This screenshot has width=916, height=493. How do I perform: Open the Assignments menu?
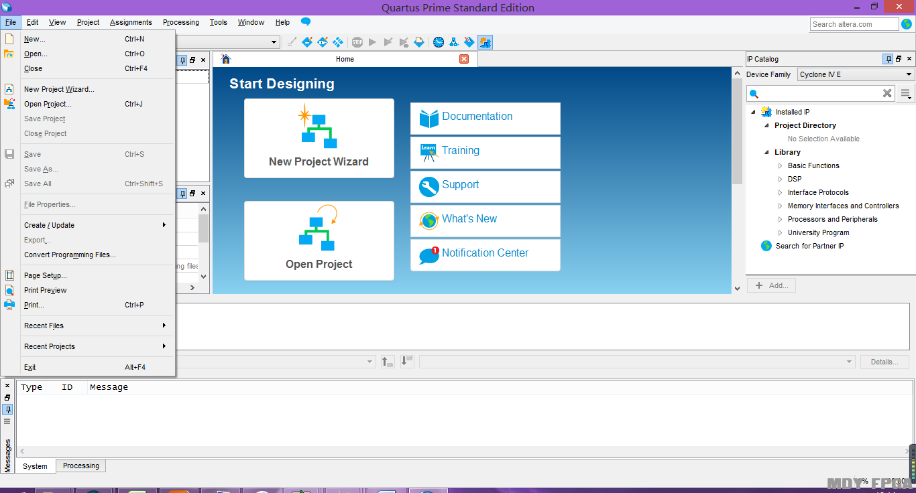point(131,22)
